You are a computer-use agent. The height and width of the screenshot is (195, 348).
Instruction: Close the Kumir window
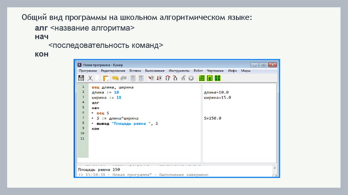point(273,65)
